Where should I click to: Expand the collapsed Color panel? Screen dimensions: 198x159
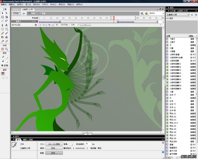[x=169, y=8]
